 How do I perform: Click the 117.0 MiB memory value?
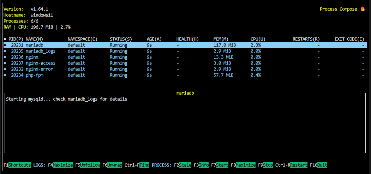tap(225, 45)
